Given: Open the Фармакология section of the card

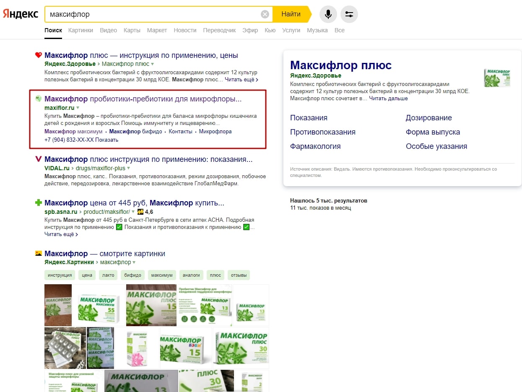Looking at the screenshot, I should click(x=315, y=146).
